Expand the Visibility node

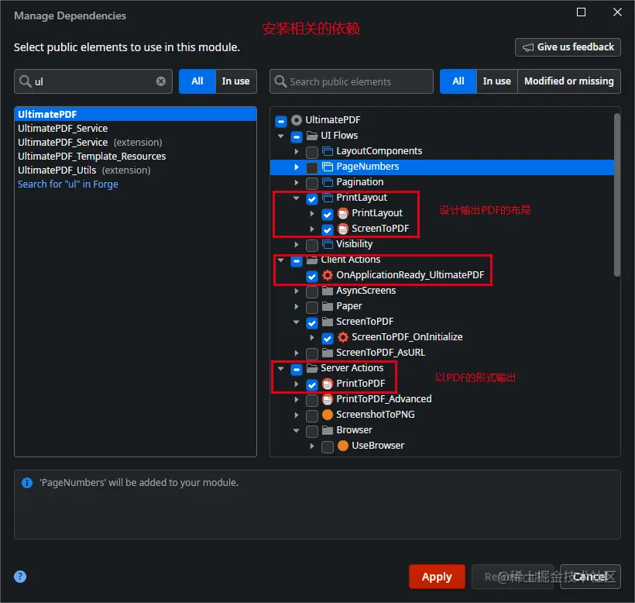[297, 244]
